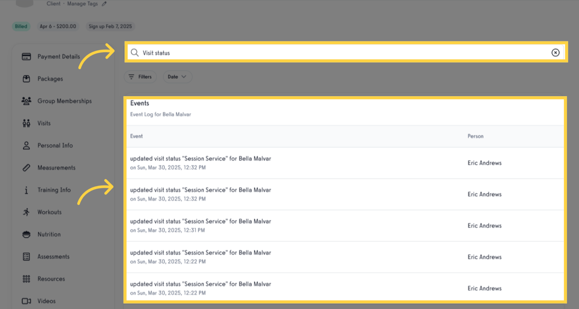
Task: Click the Workouts running figure icon
Action: pyautogui.click(x=26, y=212)
